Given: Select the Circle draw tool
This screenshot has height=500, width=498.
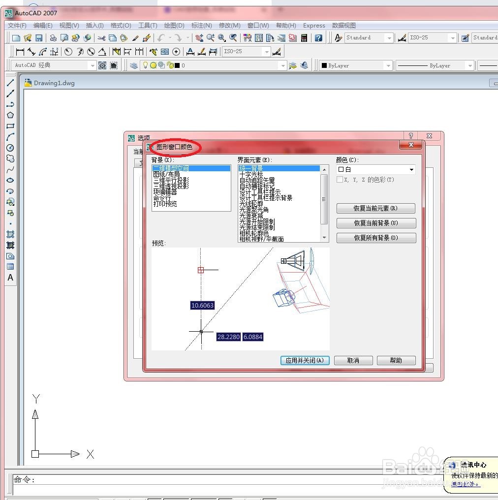Looking at the screenshot, I should (x=10, y=148).
